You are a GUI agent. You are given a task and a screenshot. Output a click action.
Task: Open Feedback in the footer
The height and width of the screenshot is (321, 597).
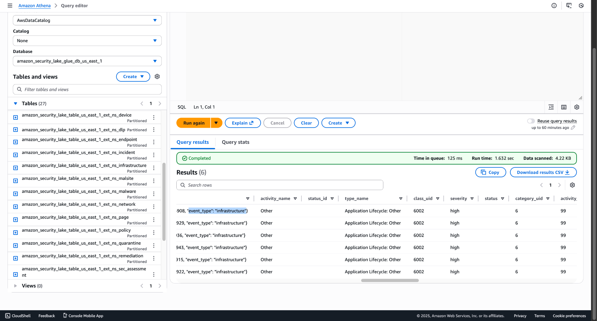[47, 316]
